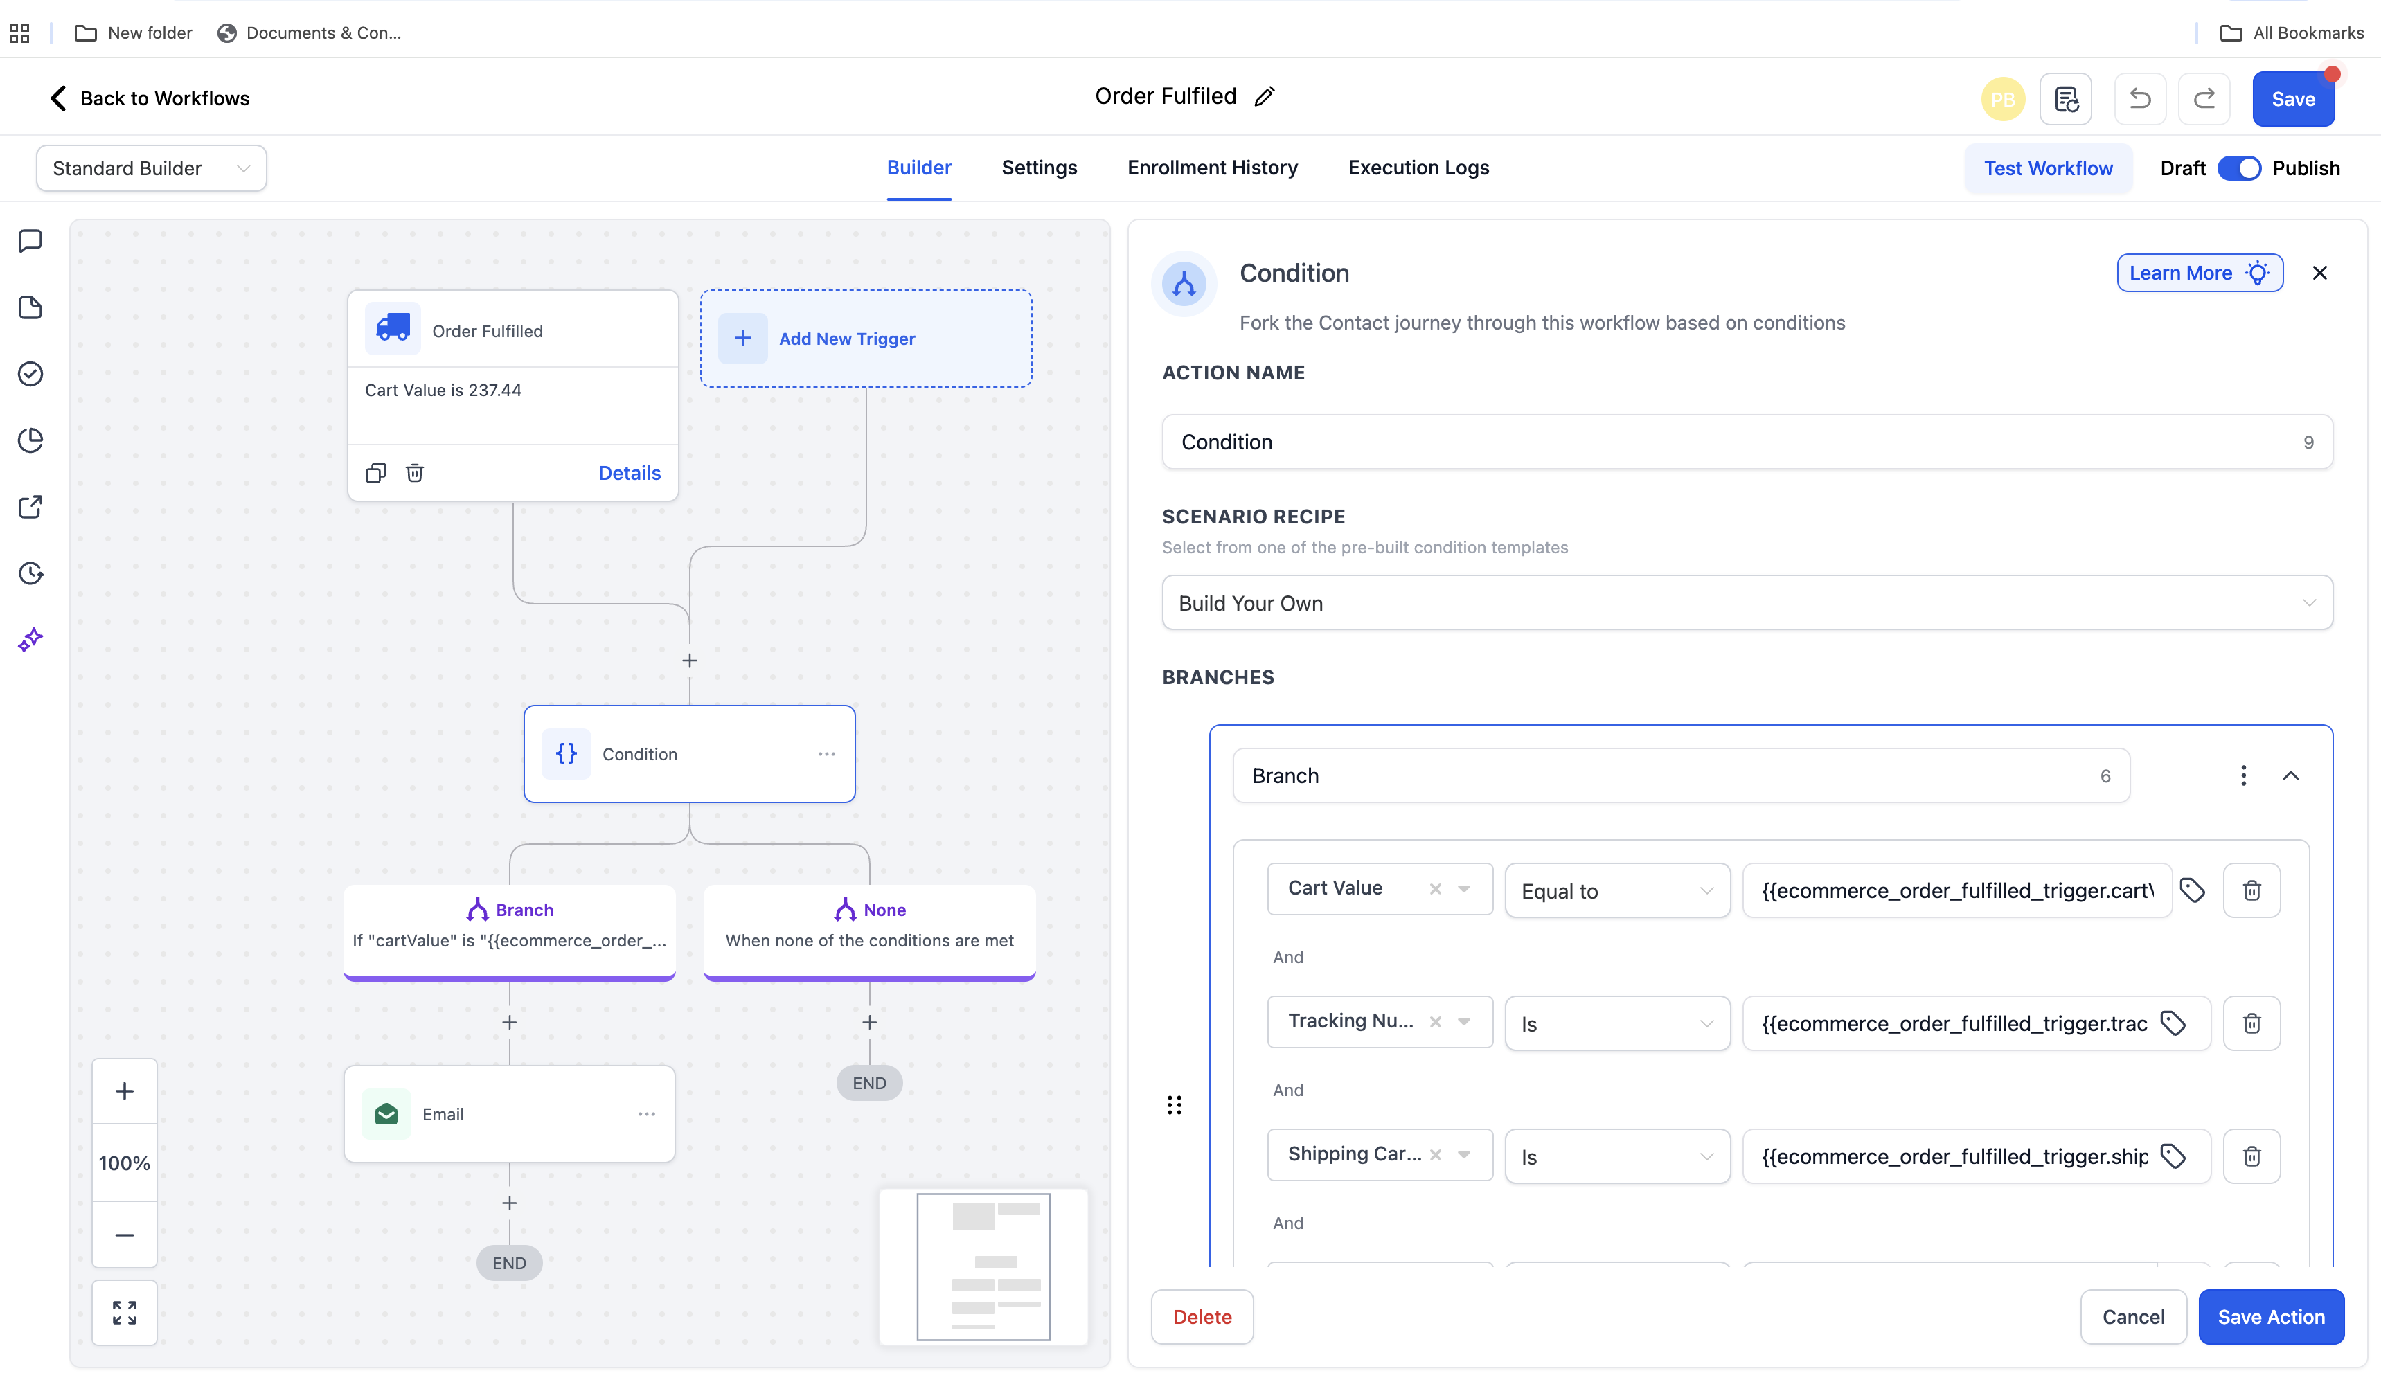Click the undo arrow icon

(2140, 99)
